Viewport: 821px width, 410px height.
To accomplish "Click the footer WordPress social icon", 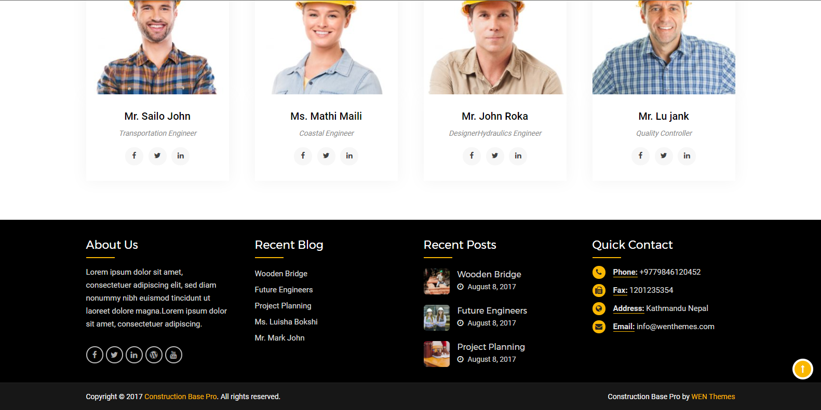I will 154,355.
